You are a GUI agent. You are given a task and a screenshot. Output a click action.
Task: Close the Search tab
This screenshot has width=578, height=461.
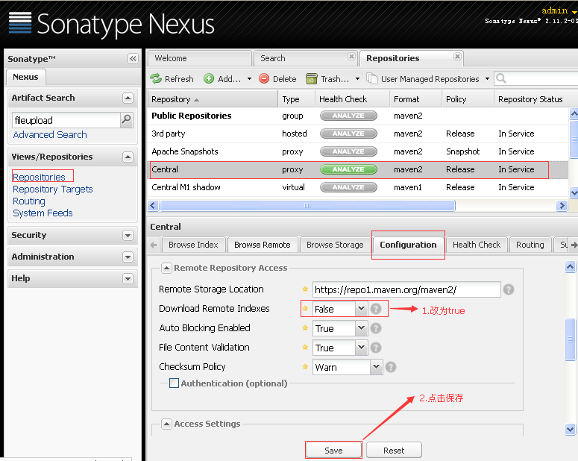click(351, 56)
